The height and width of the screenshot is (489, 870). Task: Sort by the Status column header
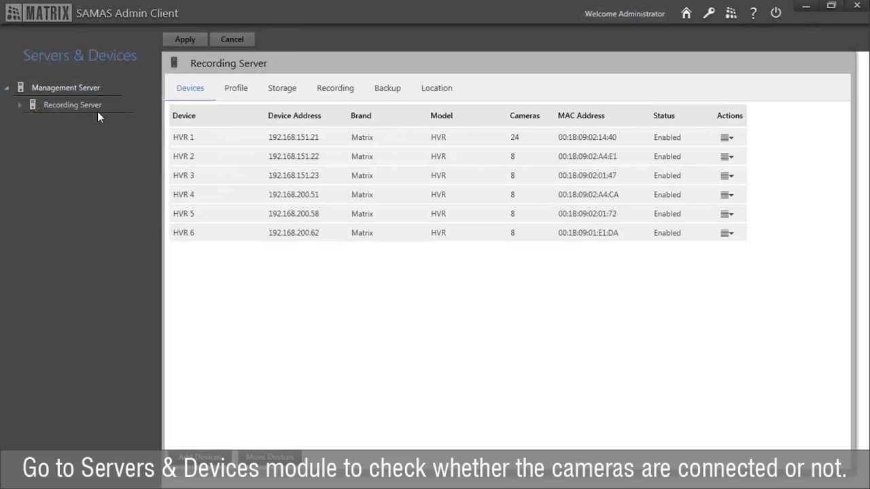pos(664,115)
